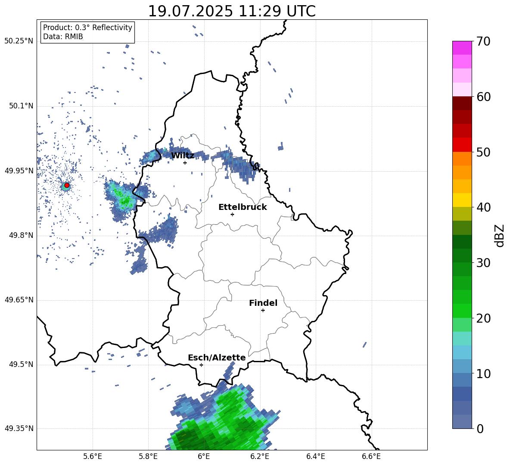Click the 6.4°E longitude label
Image resolution: width=510 pixels, height=465 pixels.
click(315, 456)
